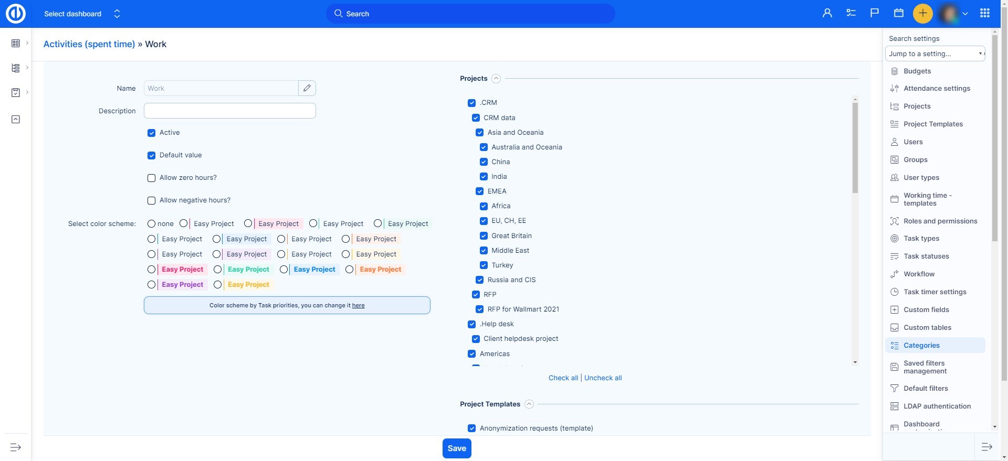Image resolution: width=1008 pixels, height=461 pixels.
Task: Uncheck the Default value checkbox
Action: [152, 156]
